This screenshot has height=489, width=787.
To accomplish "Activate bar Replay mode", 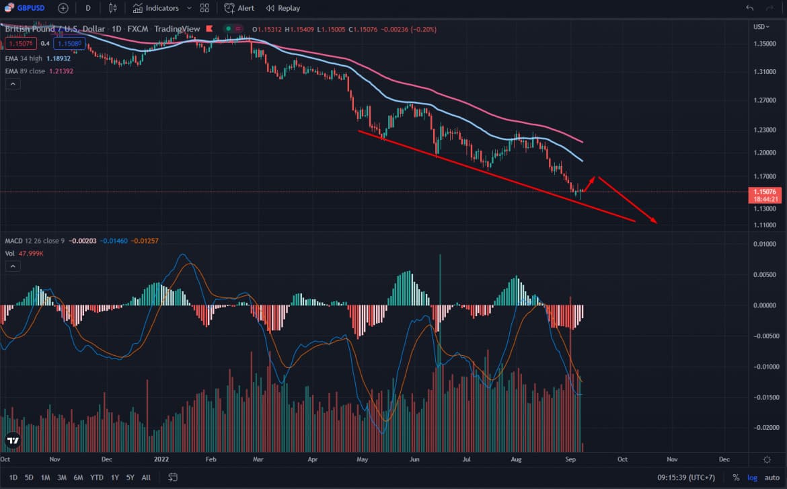I will click(x=283, y=8).
